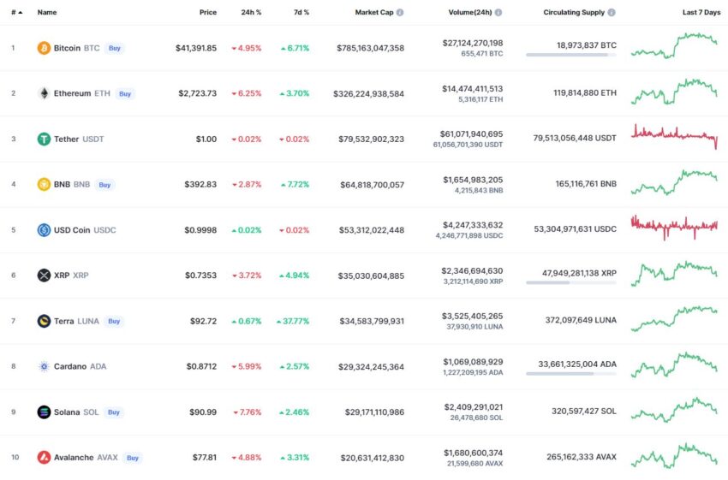Click Tether volume $61,071,940,695

(471, 134)
